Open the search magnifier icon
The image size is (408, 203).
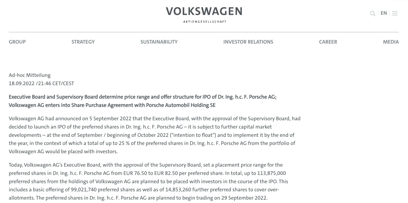[373, 14]
